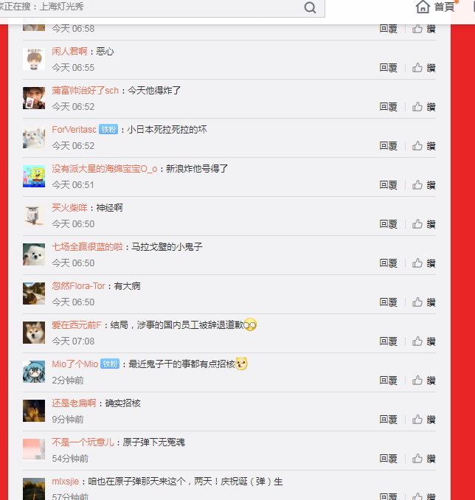The image size is (475, 500).
Task: Like the comment by 还是老扁啊
Action: (423, 420)
